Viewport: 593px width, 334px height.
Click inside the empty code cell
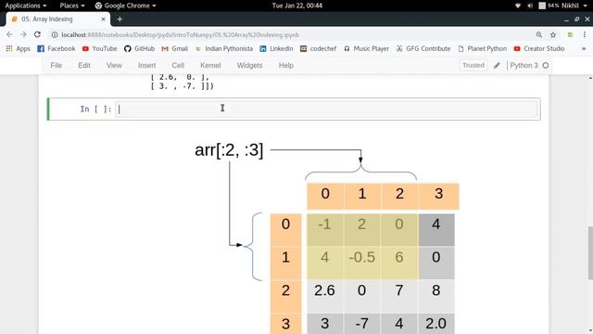point(326,109)
